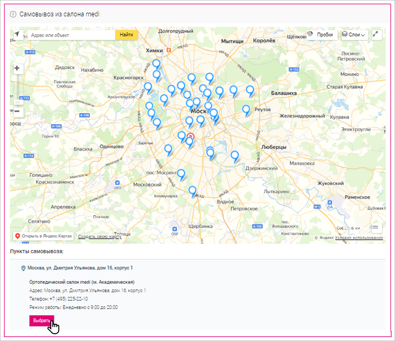Click Режим работы opening hours line

(x=73, y=307)
